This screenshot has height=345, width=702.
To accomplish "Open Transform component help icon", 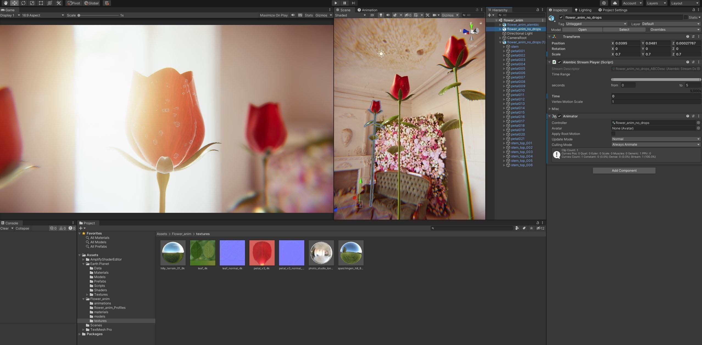I will [687, 37].
